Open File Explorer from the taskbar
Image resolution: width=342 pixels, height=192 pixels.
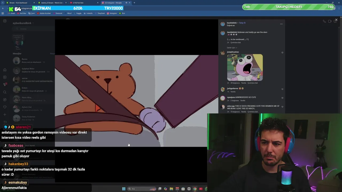[x=171, y=189]
